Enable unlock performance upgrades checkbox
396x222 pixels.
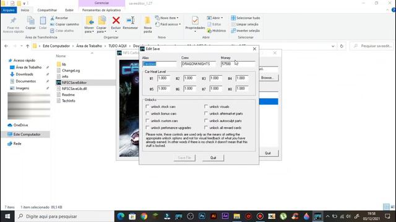coord(147,128)
